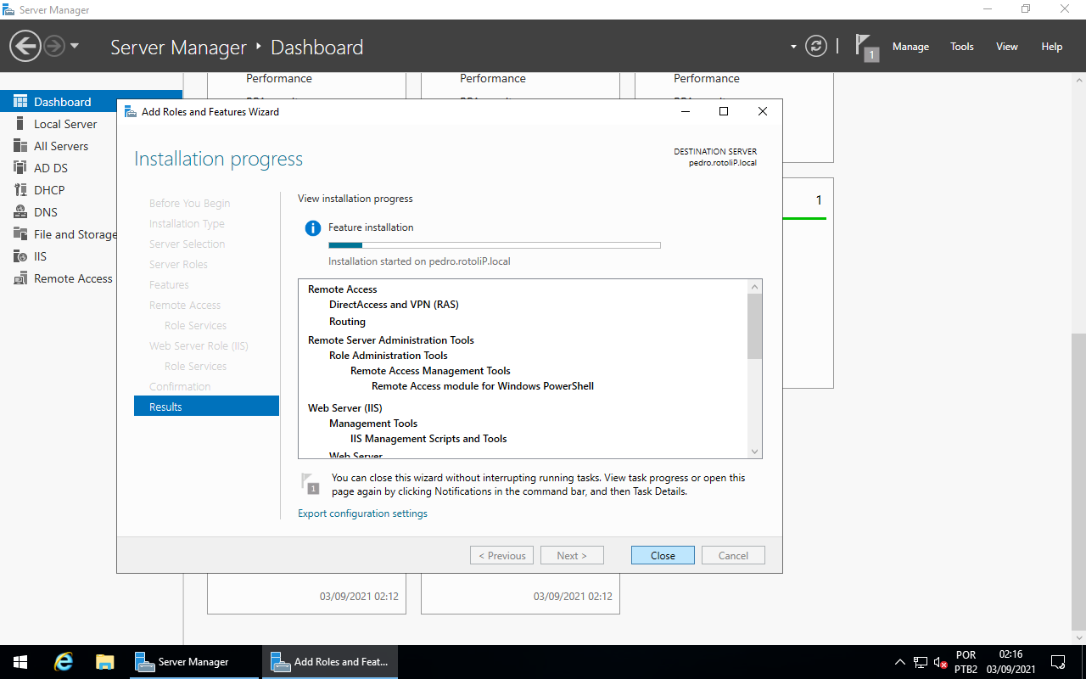Select the IIS sidebar icon
This screenshot has height=679, width=1086.
(20, 256)
